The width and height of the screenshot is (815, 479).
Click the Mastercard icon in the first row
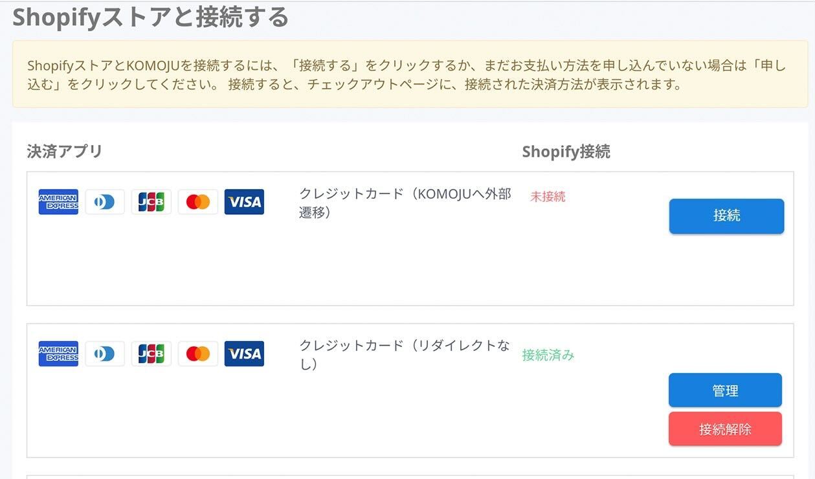pos(198,202)
